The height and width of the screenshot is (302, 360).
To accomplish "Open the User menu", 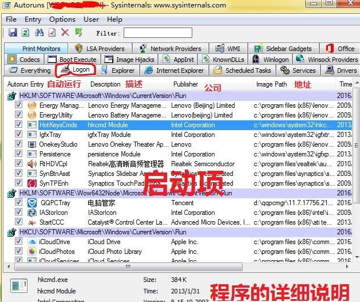I will (91, 19).
